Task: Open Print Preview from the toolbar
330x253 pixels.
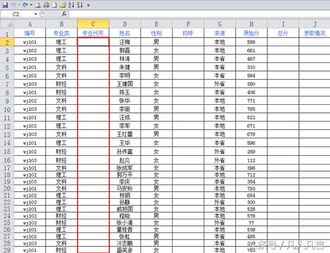Action: click(x=38, y=5)
